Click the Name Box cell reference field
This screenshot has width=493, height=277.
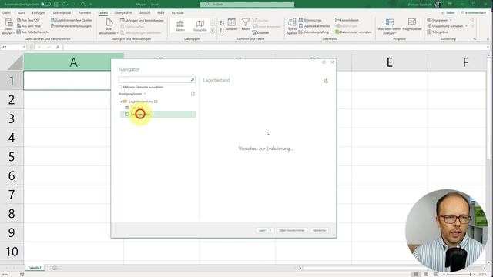coord(13,47)
